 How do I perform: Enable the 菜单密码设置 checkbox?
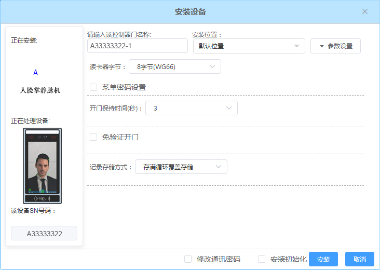93,87
